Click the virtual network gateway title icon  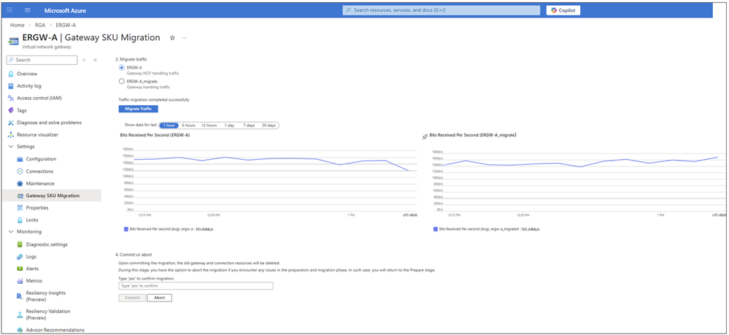point(13,40)
